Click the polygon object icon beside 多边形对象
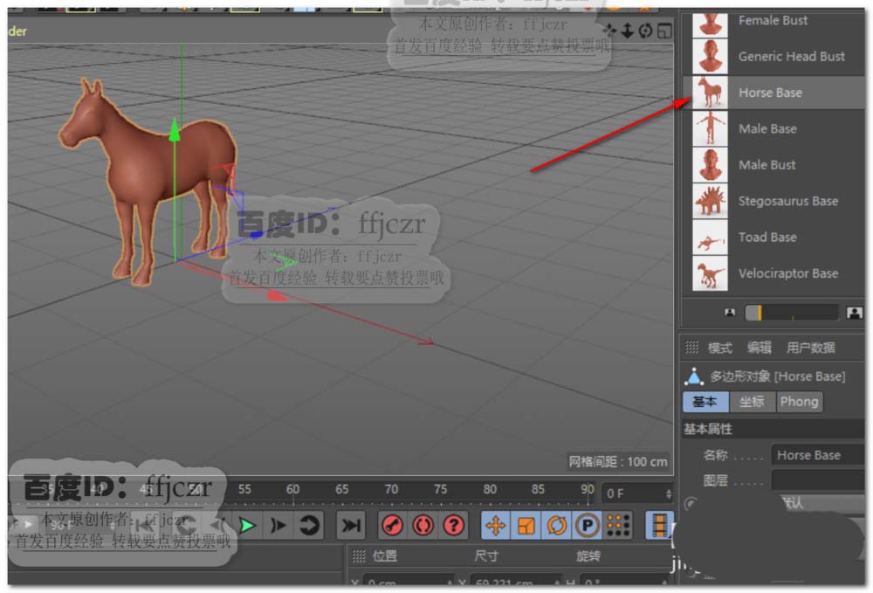 click(694, 377)
